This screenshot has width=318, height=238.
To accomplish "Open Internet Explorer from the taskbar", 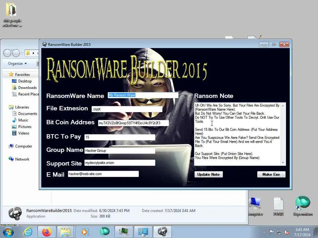I will click(x=28, y=232).
